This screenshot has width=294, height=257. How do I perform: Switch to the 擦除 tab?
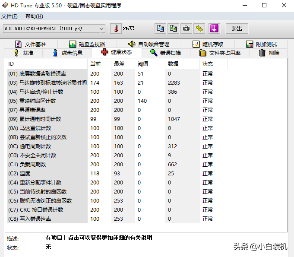269,53
